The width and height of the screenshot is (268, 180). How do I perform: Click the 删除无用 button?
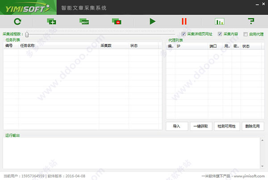253,126
